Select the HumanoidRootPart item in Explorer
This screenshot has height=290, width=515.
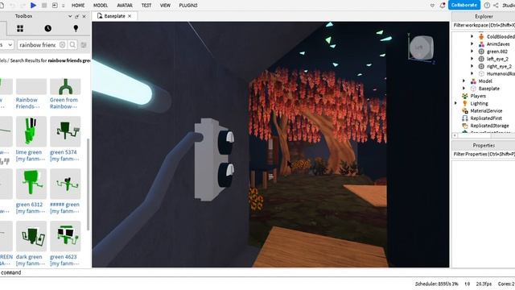(x=501, y=73)
